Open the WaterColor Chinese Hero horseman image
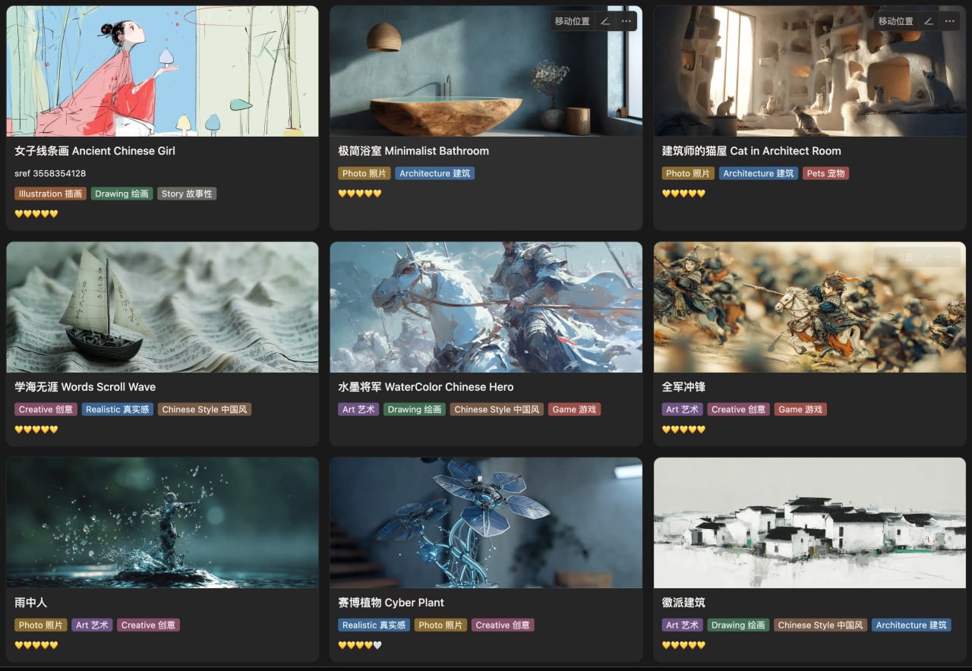 [x=486, y=307]
